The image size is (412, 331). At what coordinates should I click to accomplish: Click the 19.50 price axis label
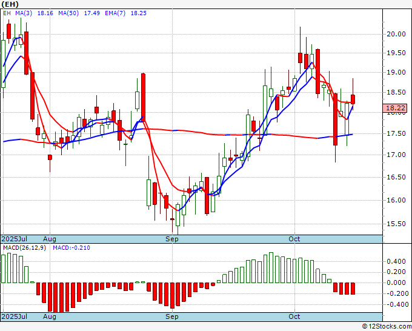(396, 53)
